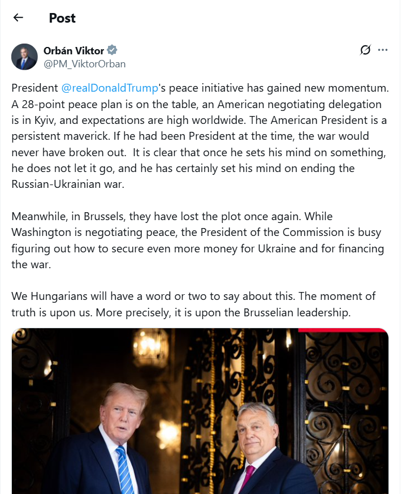Click the blue striped tie in the photo

tap(124, 470)
